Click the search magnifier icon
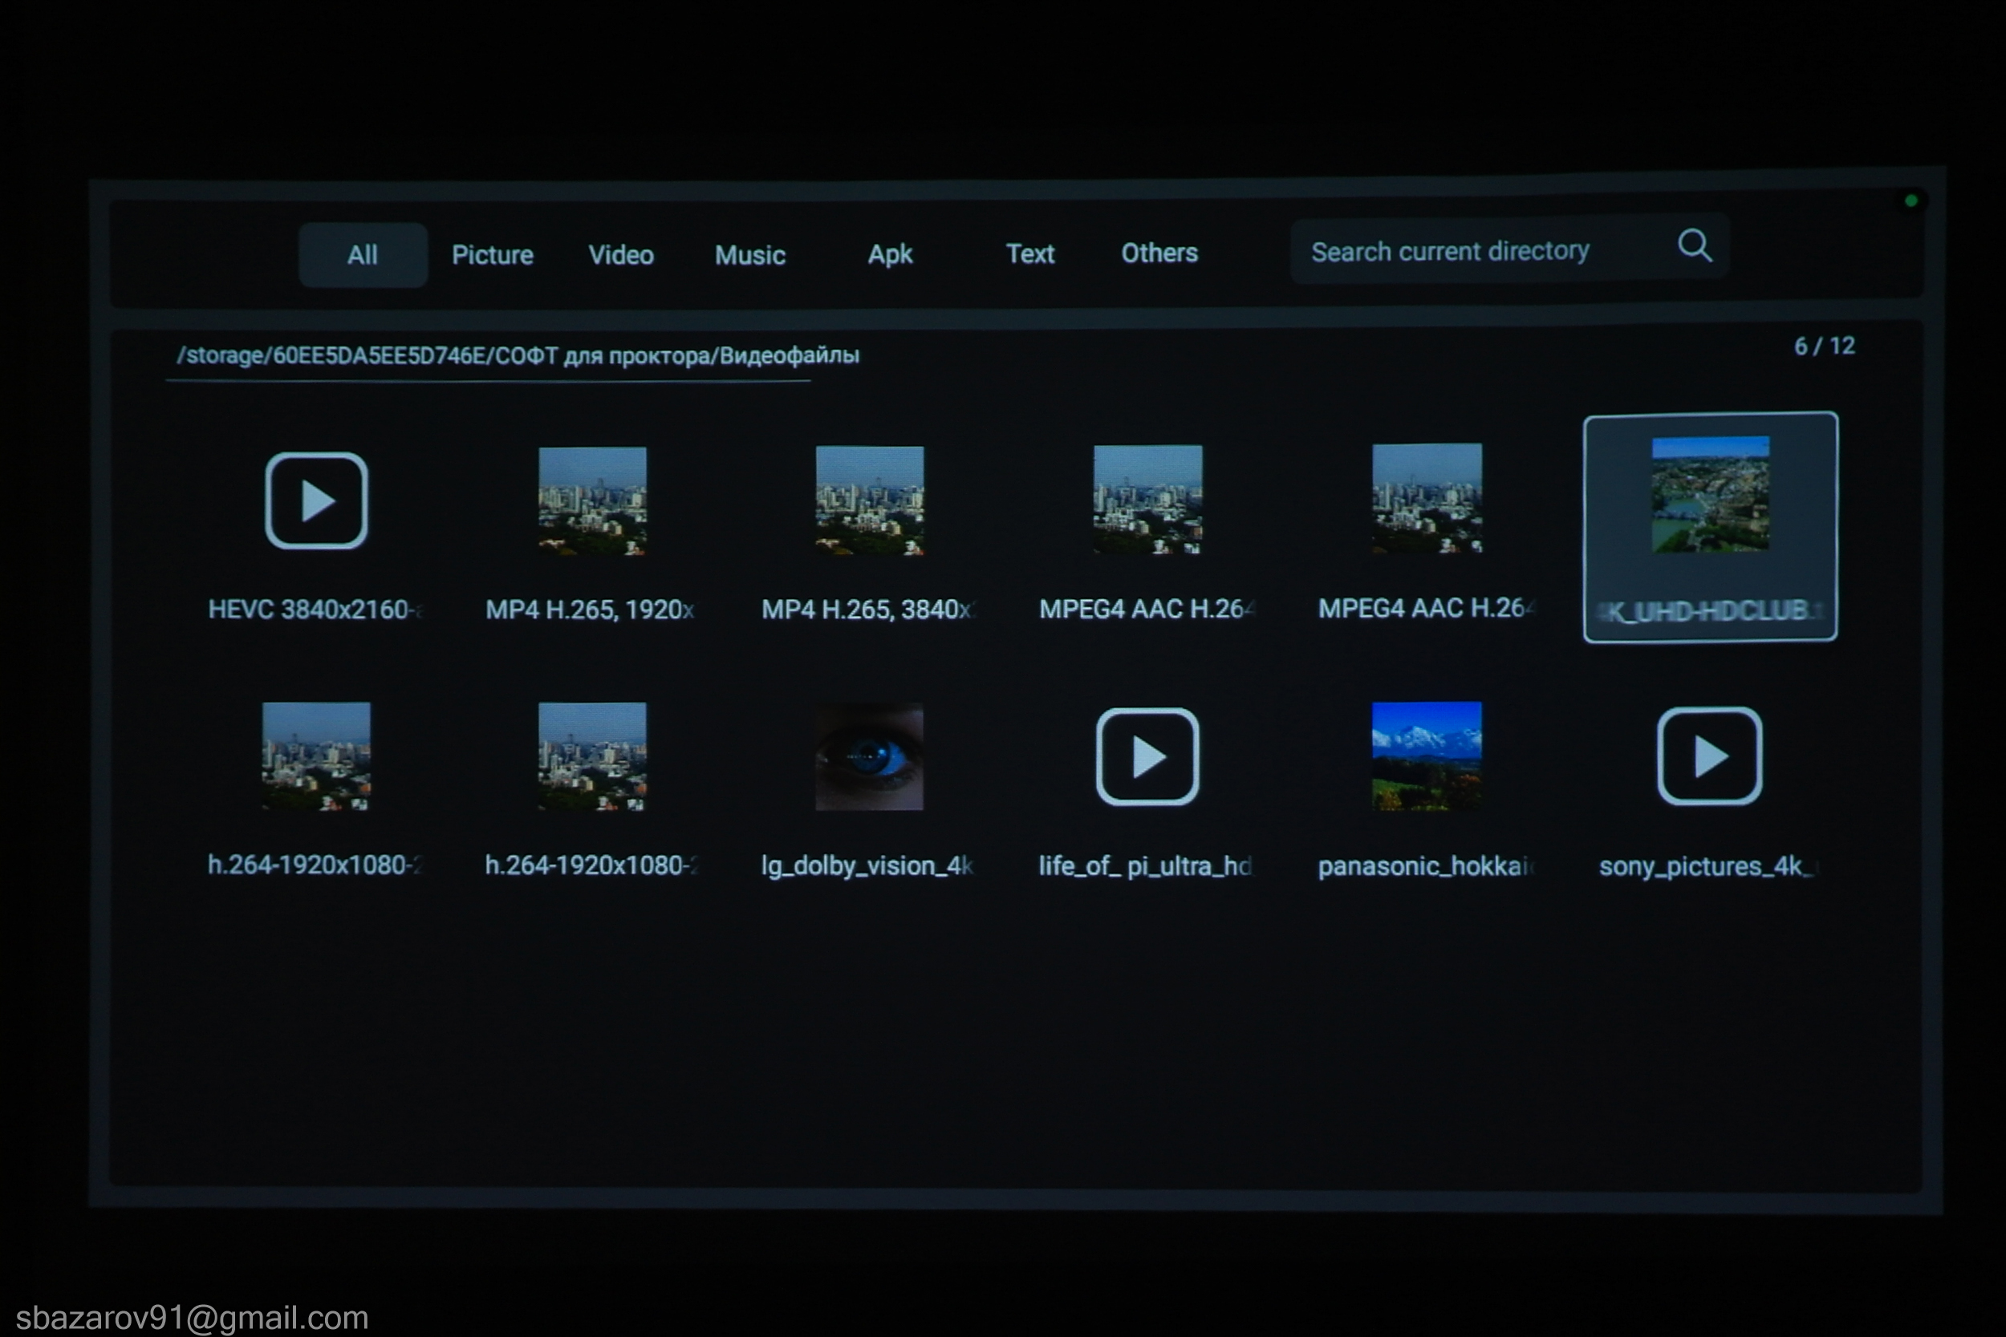The height and width of the screenshot is (1337, 2006). 1694,245
